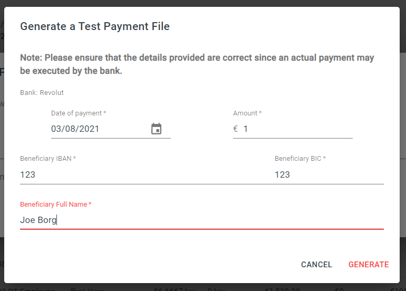Image resolution: width=406 pixels, height=291 pixels.
Task: Click the euro currency symbol prefix
Action: click(x=235, y=129)
